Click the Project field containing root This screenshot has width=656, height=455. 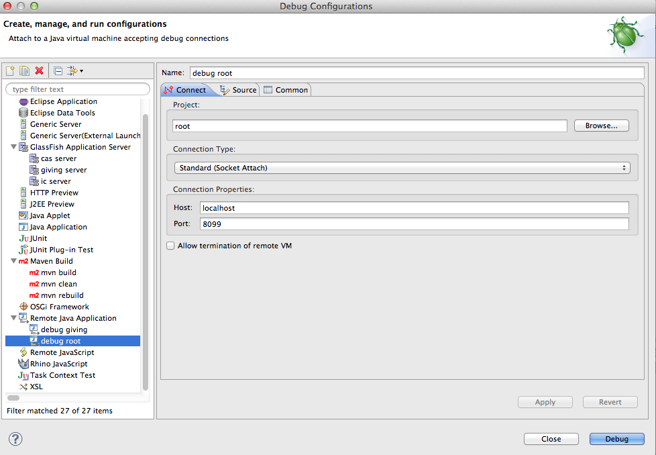370,126
